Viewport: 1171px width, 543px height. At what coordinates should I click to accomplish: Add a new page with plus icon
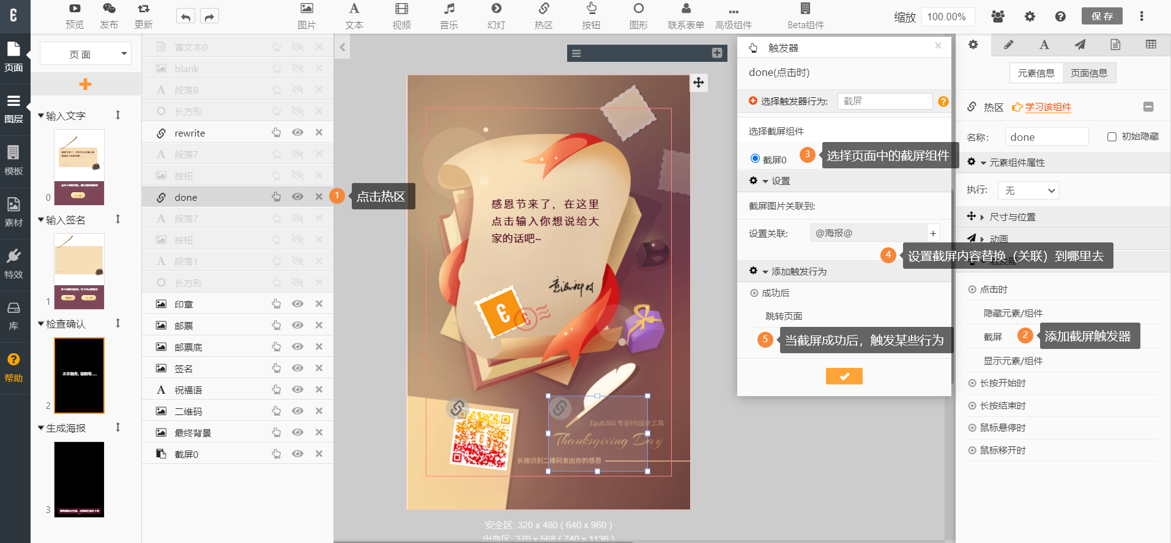tap(86, 84)
